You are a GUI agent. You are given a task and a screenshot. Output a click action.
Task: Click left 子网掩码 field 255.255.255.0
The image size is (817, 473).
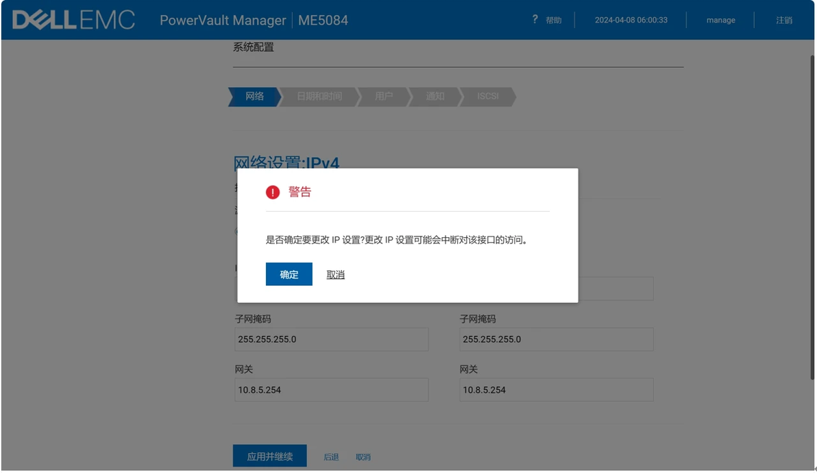pyautogui.click(x=331, y=339)
